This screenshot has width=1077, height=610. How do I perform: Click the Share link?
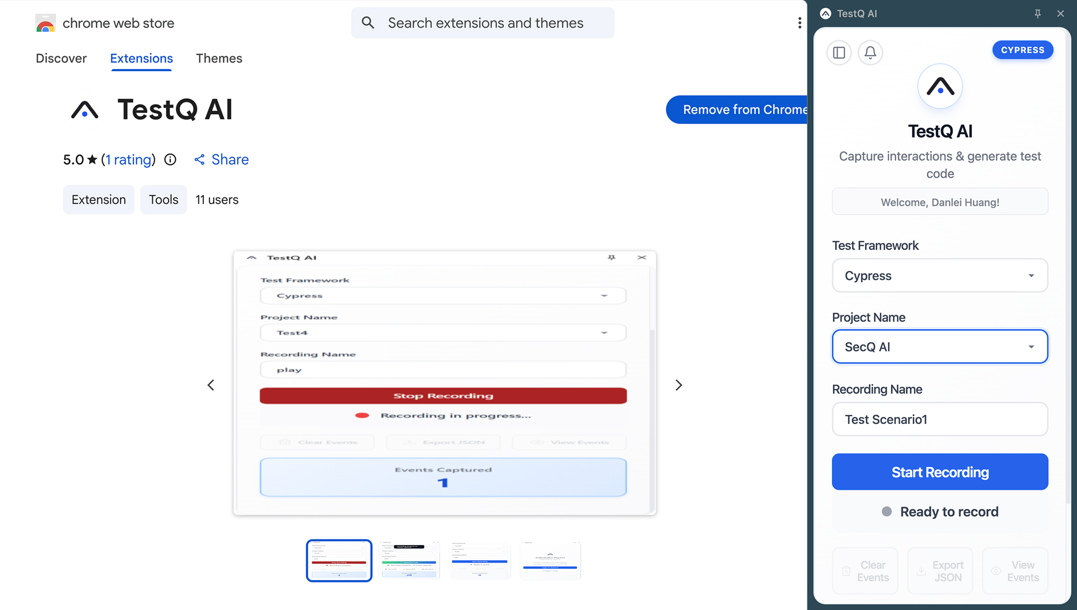[x=221, y=160]
